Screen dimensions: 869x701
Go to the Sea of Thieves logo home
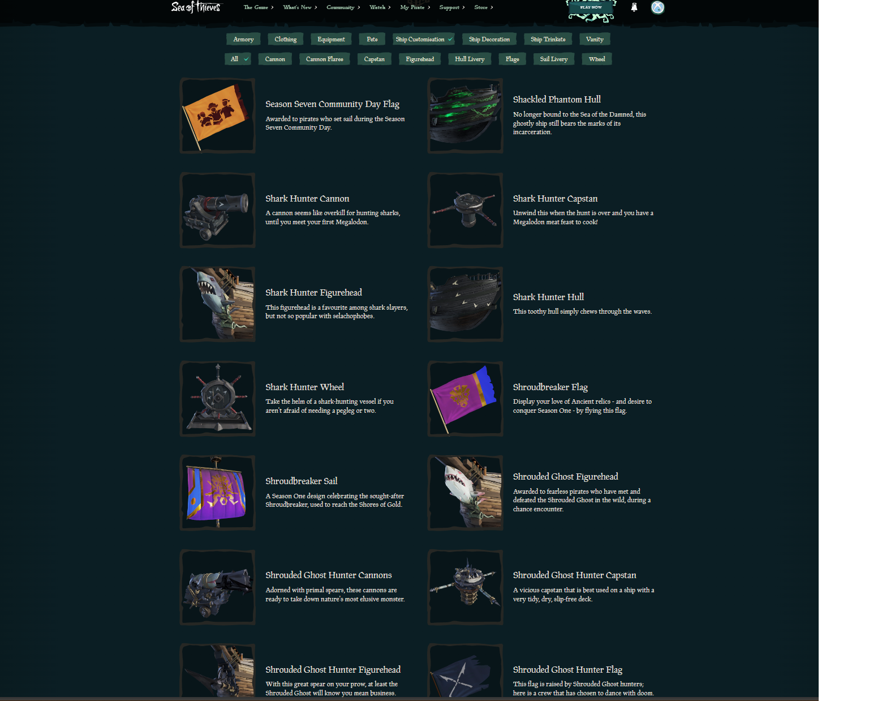pyautogui.click(x=196, y=7)
